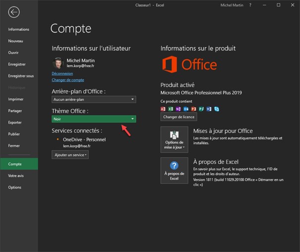Image resolution: width=300 pixels, height=252 pixels.
Task: Click the Déconnexion link
Action: click(x=62, y=73)
